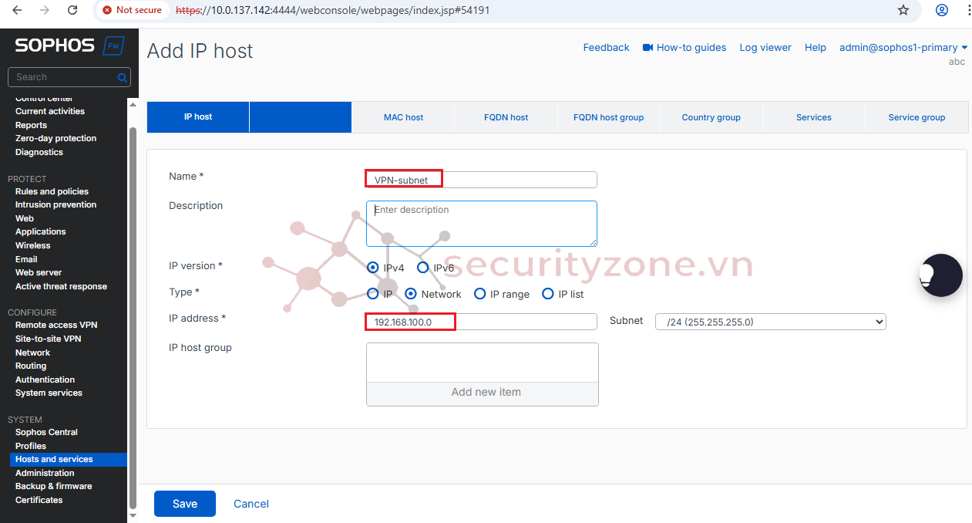Click the Description text area

[x=481, y=224]
